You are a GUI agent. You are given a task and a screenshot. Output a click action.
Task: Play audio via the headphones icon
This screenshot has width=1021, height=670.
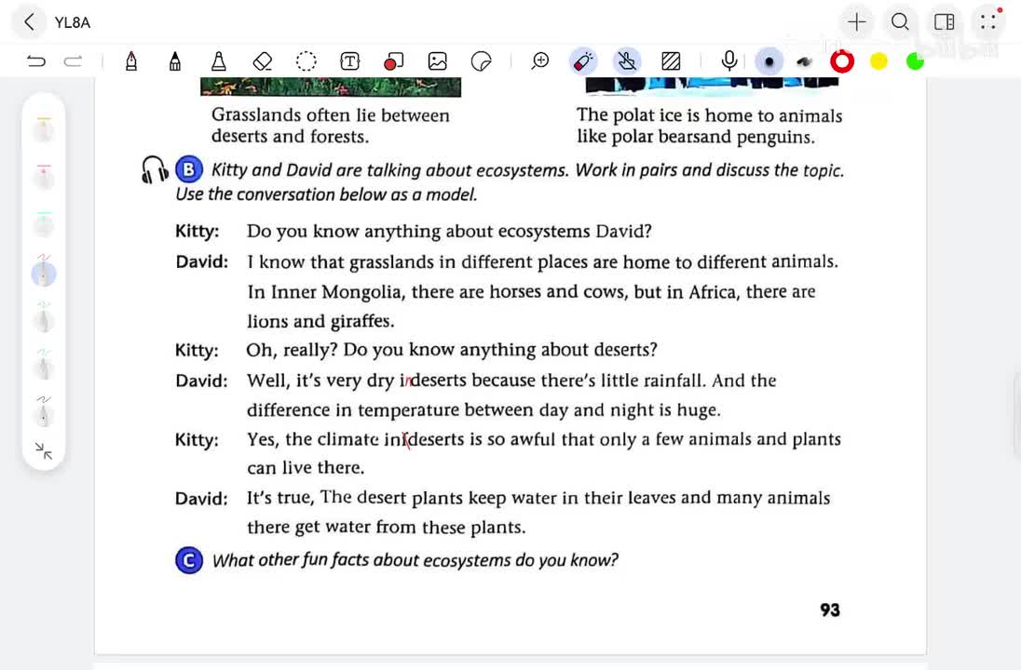155,169
